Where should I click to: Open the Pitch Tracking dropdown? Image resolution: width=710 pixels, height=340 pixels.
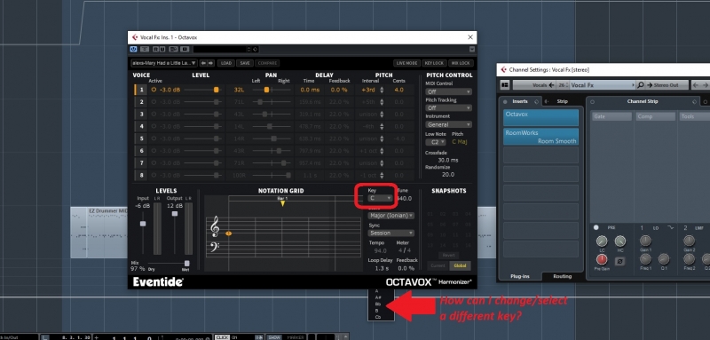tap(448, 107)
